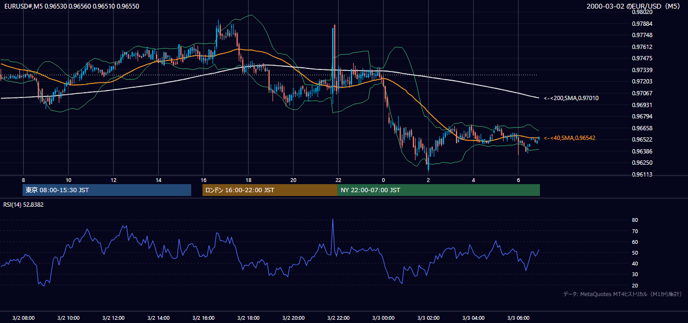The height and width of the screenshot is (323, 688).
Task: Click the 0.96794 price axis label
Action: click(x=642, y=116)
